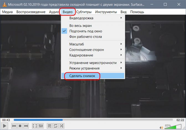
Task: Skip to the previous media track
Action: 14,126
